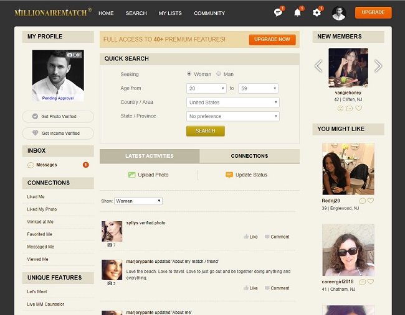Click the unread badge next to Messages
The height and width of the screenshot is (315, 405).
tap(86, 165)
